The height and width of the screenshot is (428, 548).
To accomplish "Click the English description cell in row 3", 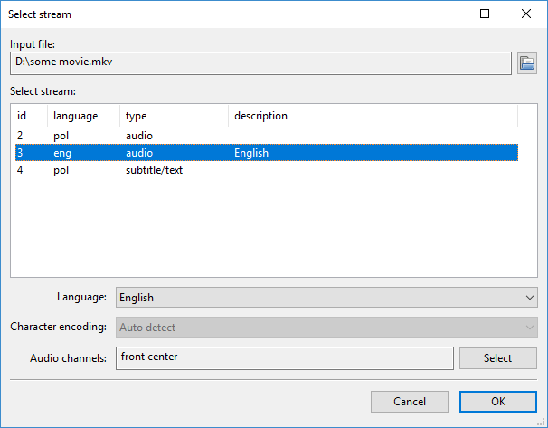I will 251,153.
